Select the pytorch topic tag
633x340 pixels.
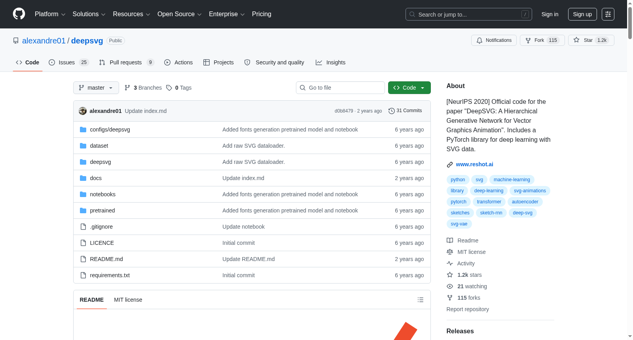(x=459, y=202)
